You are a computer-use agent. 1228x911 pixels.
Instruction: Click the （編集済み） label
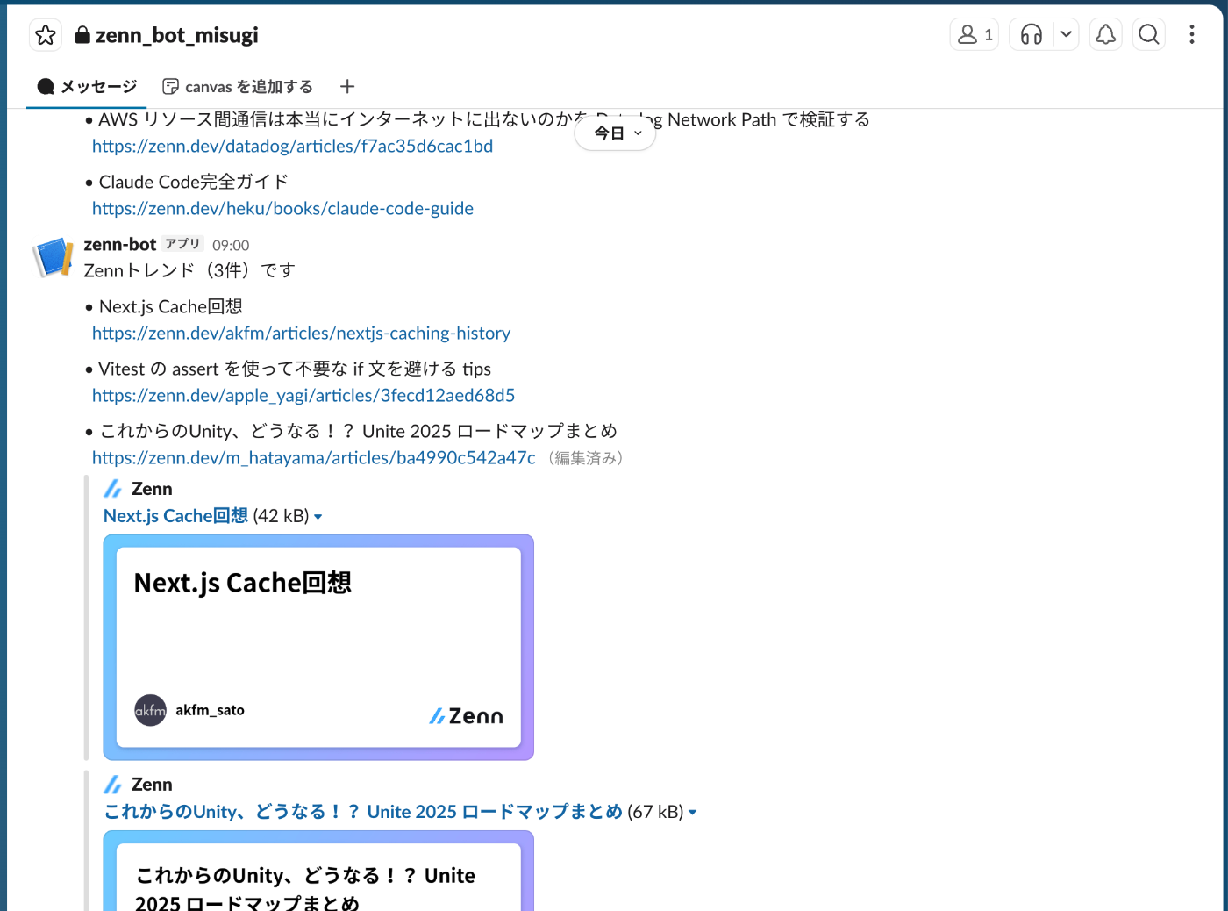coord(585,457)
